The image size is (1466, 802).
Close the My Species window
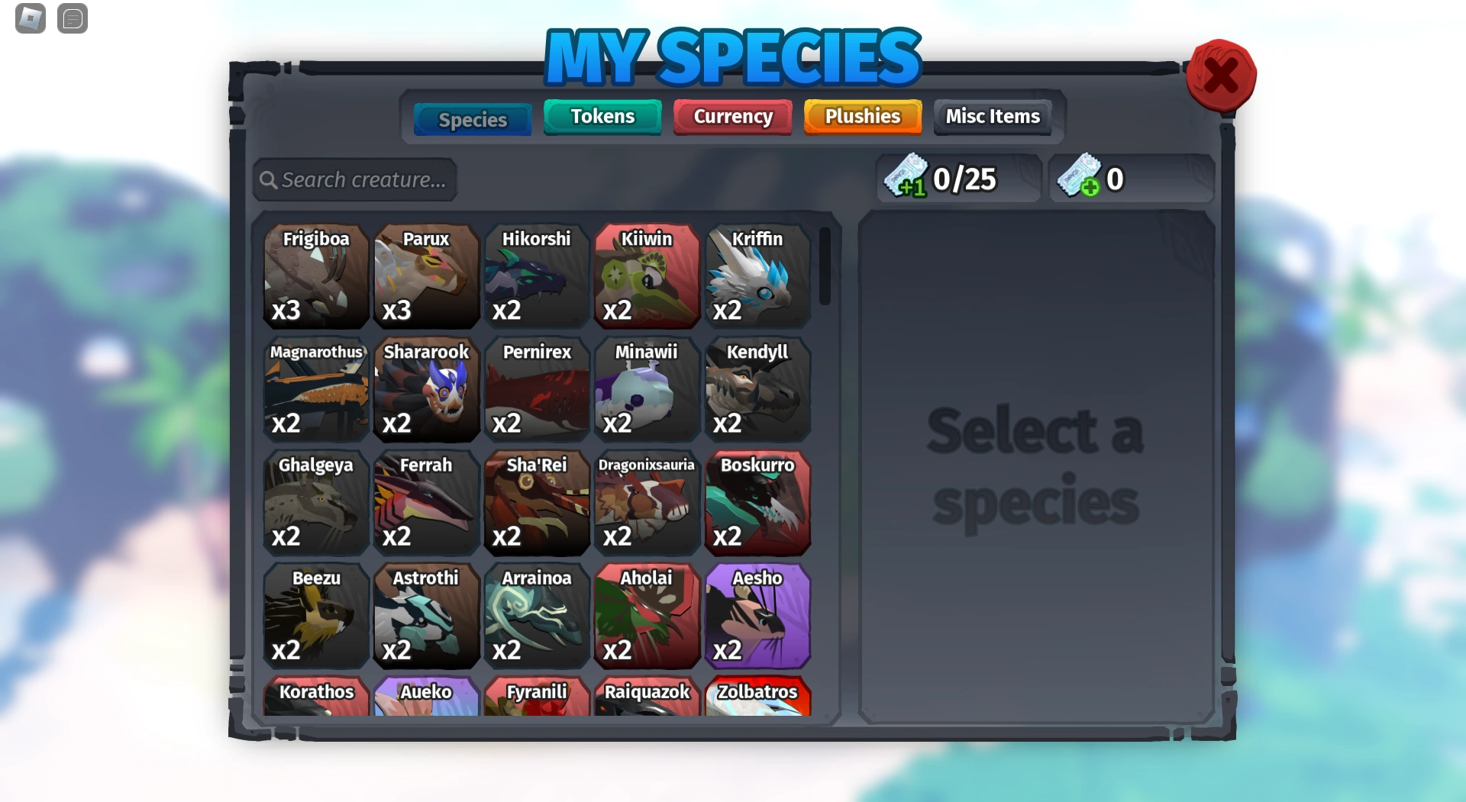click(x=1221, y=76)
